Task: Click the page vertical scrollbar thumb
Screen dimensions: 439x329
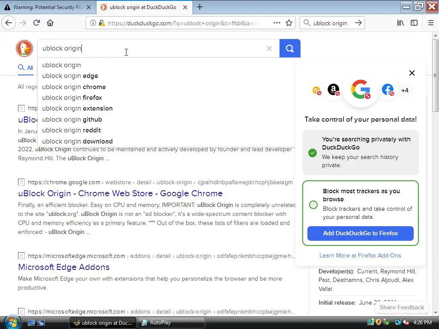Action: tap(435, 75)
